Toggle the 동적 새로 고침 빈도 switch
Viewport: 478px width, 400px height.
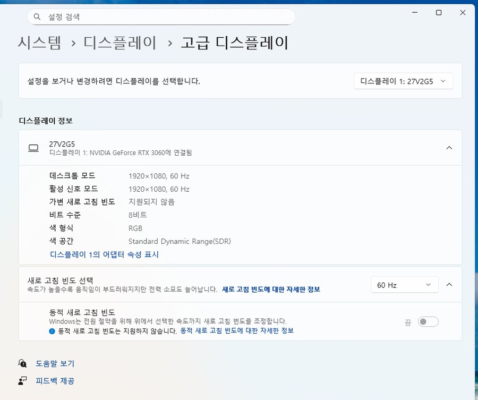tap(428, 322)
